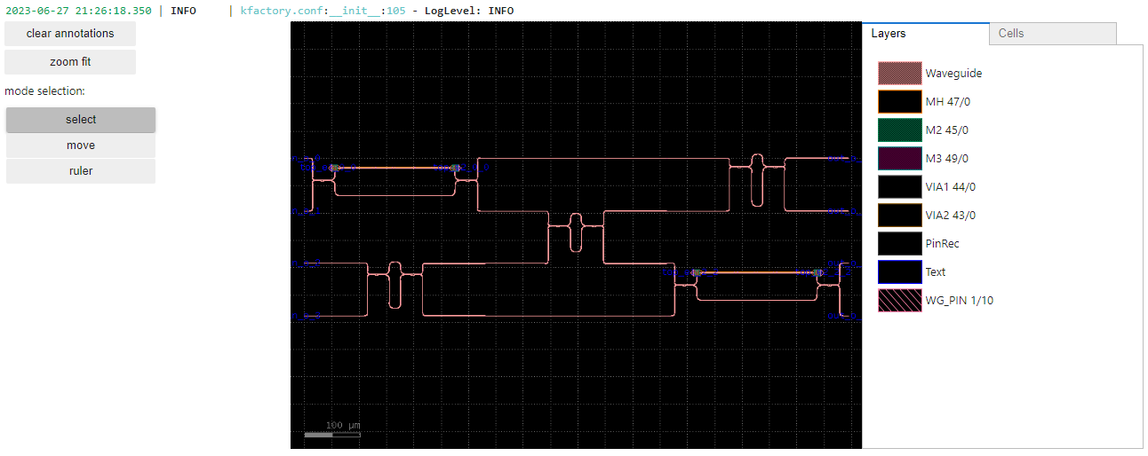Screen dimensions: 1148x456
Task: Click the 'mode selection:' label
Action: coord(44,91)
